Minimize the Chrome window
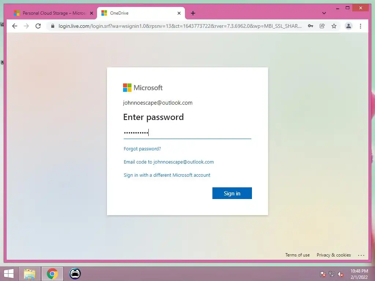Viewport: 375px width, 281px height. [337, 8]
